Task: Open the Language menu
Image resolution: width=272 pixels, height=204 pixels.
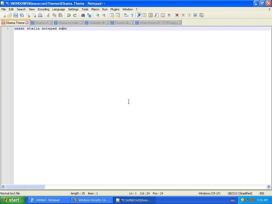Action: [59, 9]
